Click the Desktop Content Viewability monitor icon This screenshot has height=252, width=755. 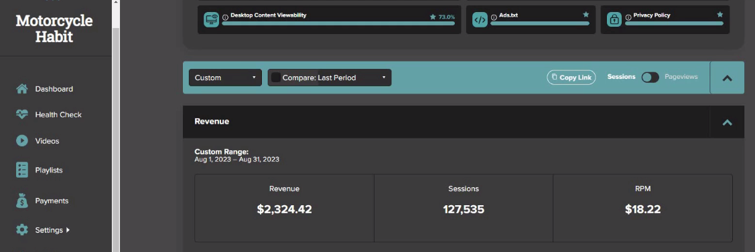pyautogui.click(x=212, y=19)
